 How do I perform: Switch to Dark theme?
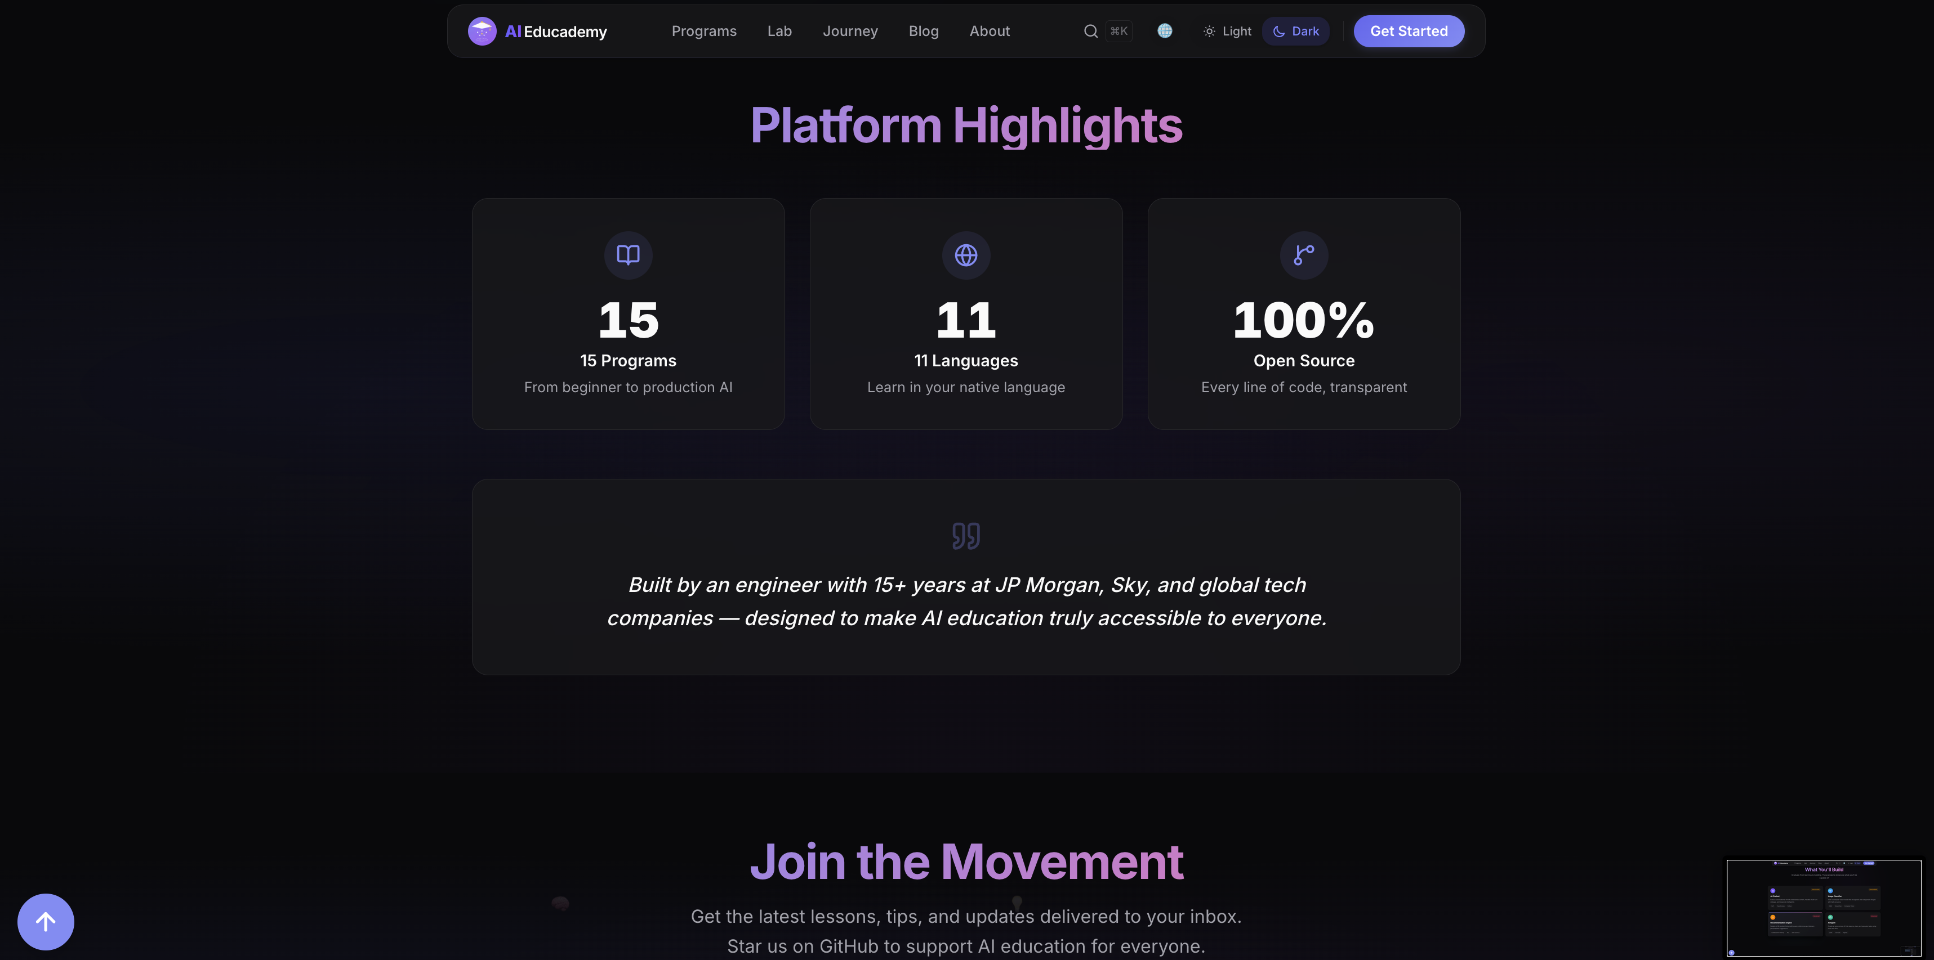tap(1296, 32)
